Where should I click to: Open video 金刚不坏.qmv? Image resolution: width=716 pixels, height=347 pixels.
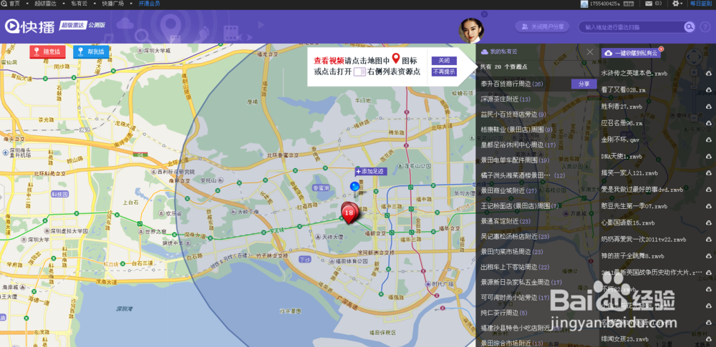620,140
